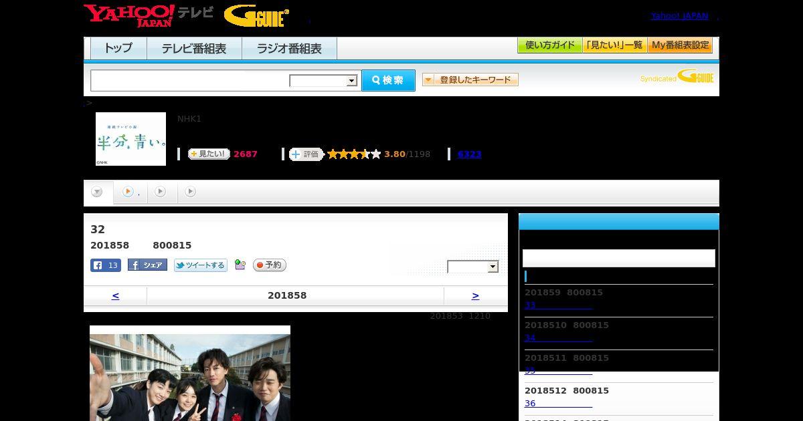Click the Facebook シェア button
The image size is (803, 421).
point(147,265)
